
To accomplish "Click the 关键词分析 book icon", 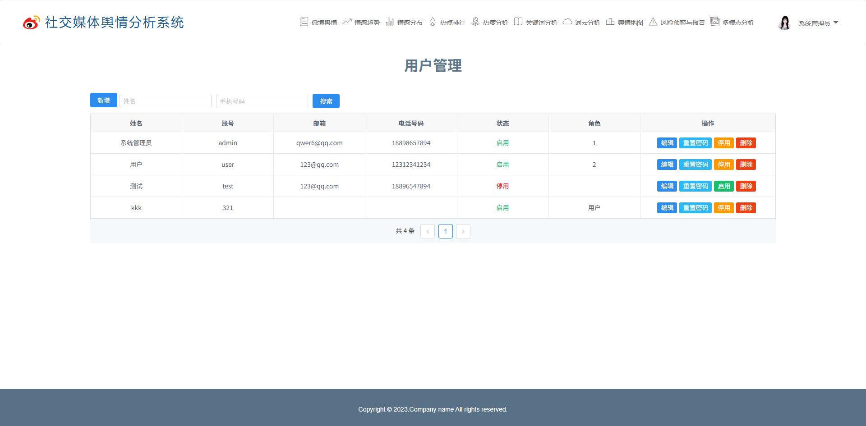I will [518, 22].
